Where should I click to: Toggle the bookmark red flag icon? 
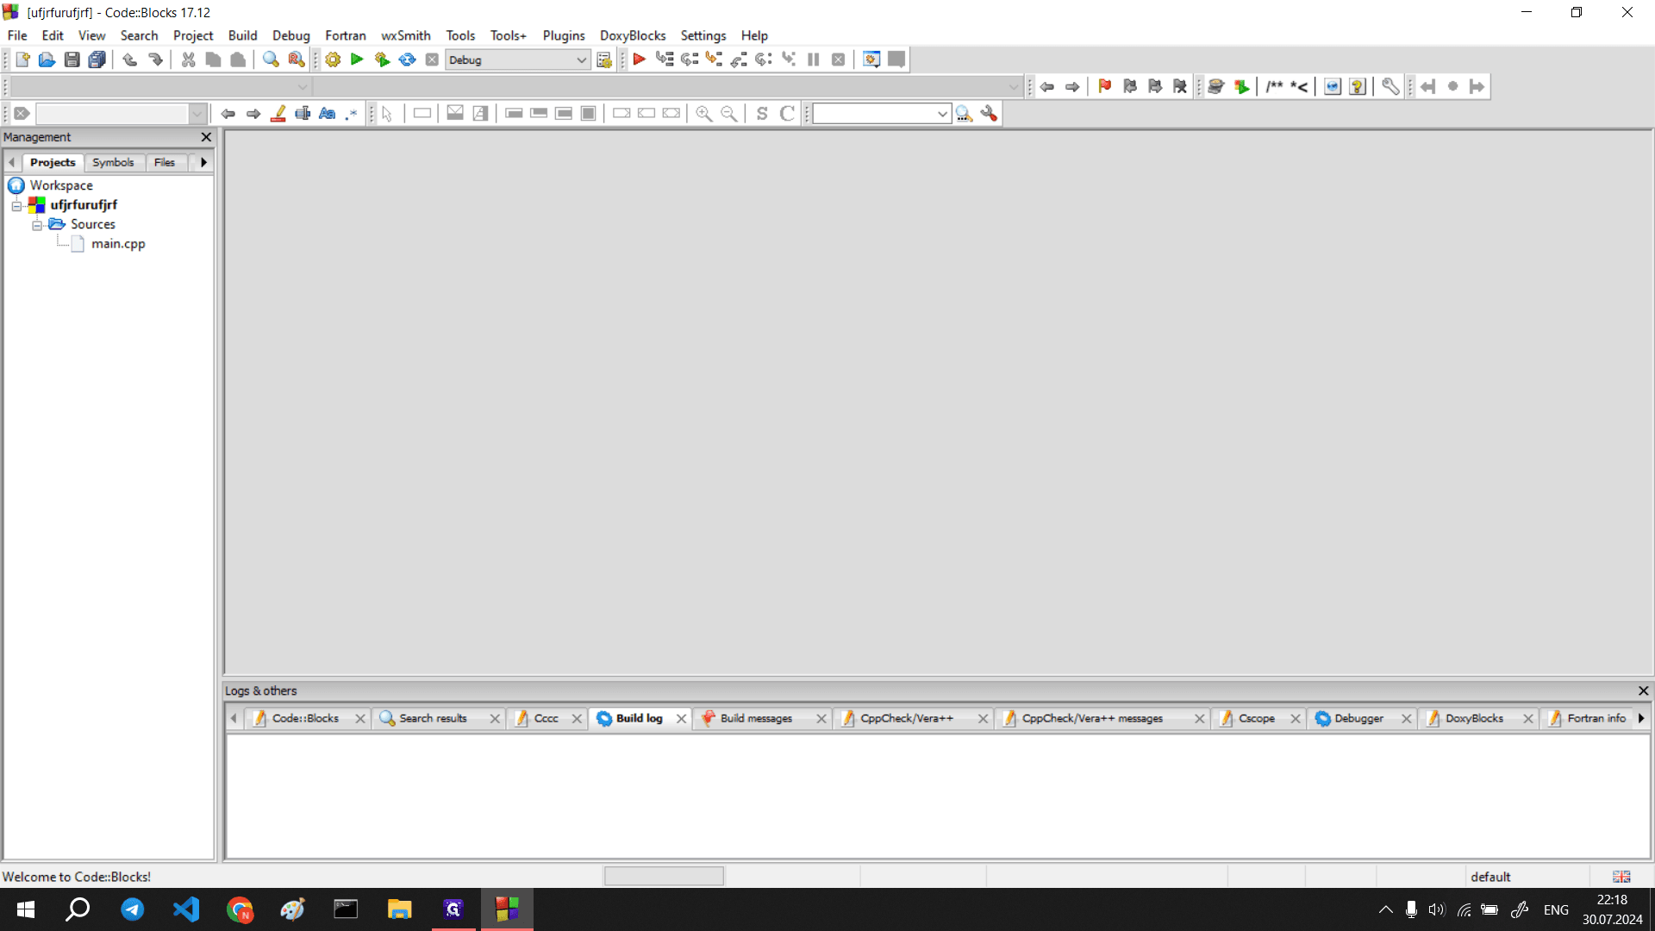pyautogui.click(x=1105, y=86)
